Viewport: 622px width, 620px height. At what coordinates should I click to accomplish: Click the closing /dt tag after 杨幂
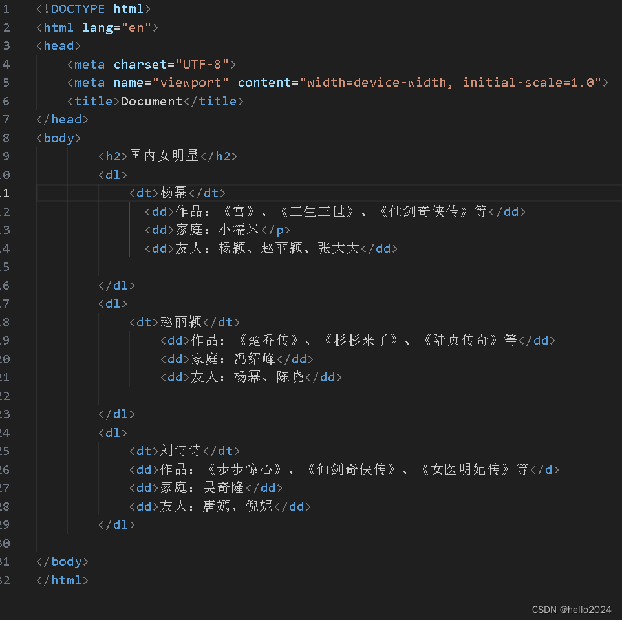click(x=207, y=193)
